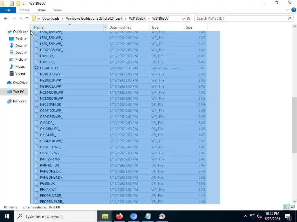Viewport: 297px width, 222px height.
Task: Open the Windows Start menu
Action: click(7, 216)
